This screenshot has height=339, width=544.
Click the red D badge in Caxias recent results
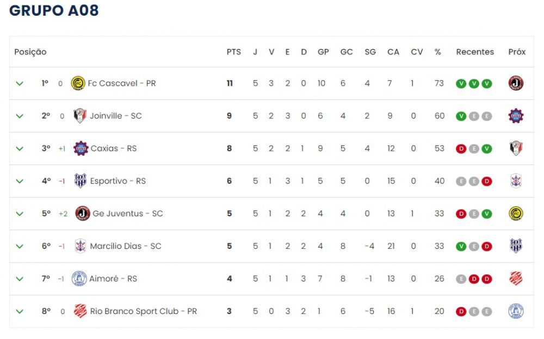click(461, 149)
